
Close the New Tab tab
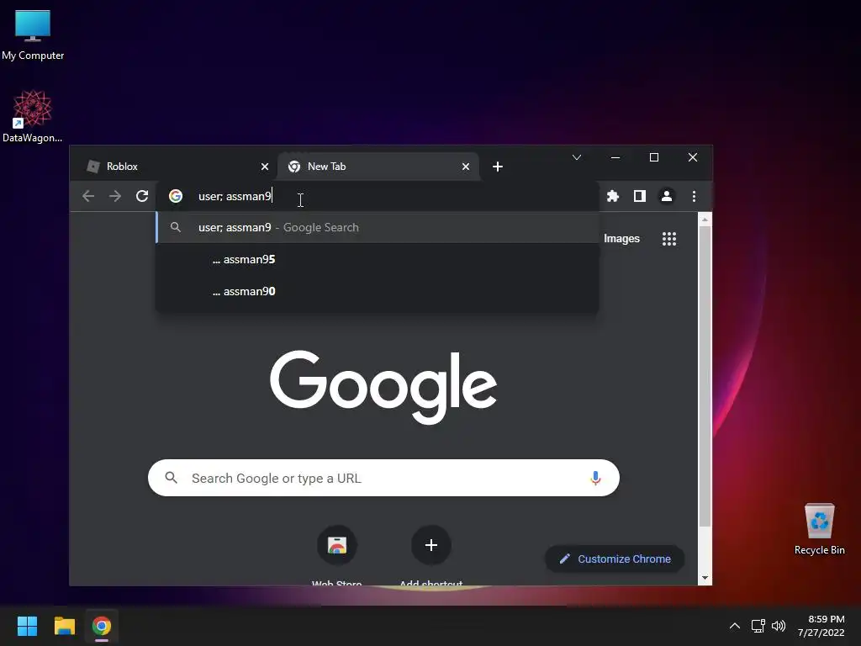(466, 167)
